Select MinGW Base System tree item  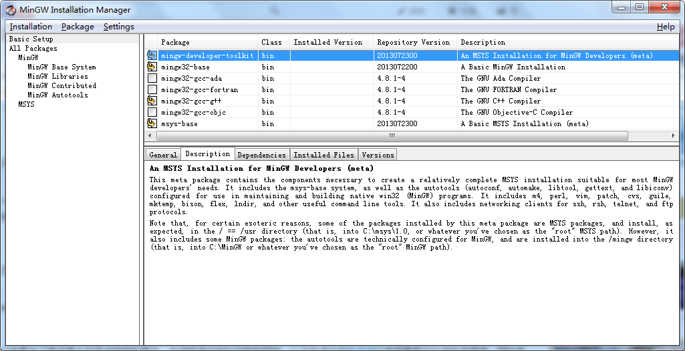coord(61,67)
